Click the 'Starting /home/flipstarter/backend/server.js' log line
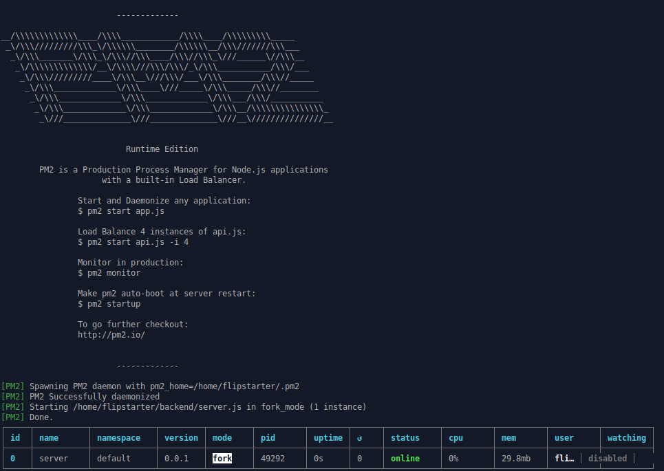The image size is (664, 471). tap(184, 406)
